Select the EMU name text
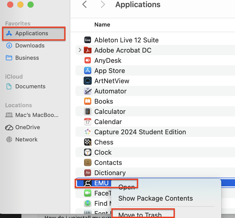Viewport: 235px width, 218px height. (x=101, y=183)
